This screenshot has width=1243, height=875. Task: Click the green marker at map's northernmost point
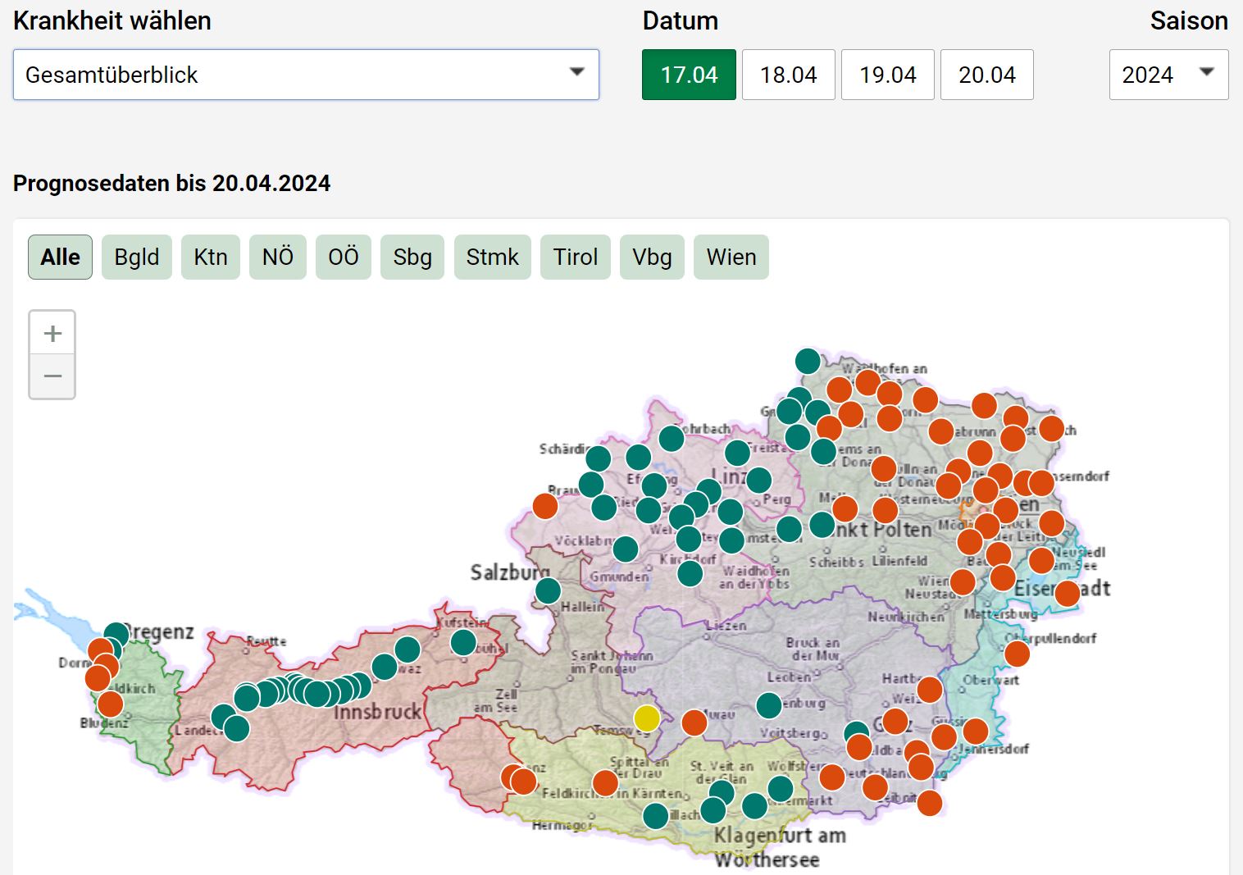tap(808, 361)
